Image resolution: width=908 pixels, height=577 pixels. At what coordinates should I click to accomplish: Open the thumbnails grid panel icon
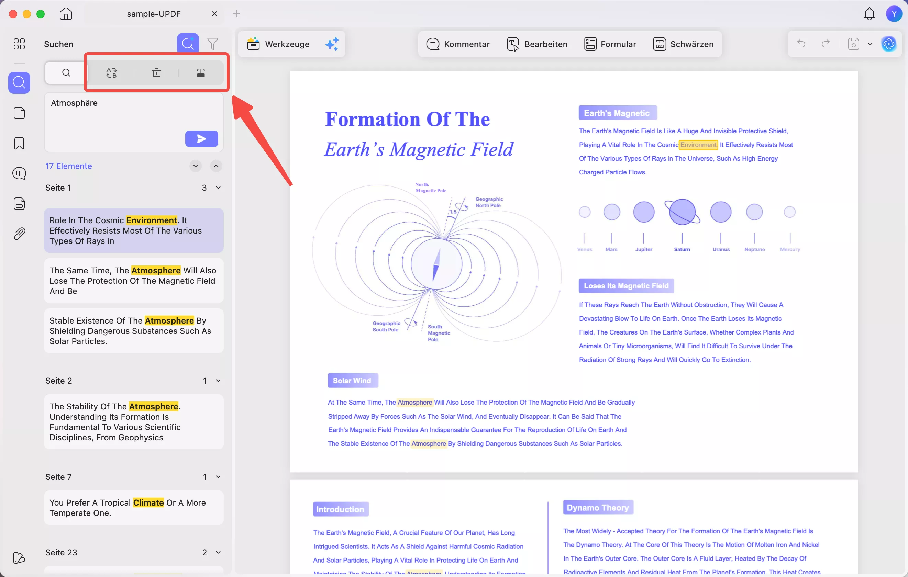[x=19, y=44]
